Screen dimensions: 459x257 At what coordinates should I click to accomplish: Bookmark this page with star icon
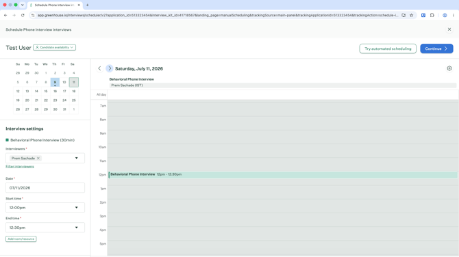411,15
